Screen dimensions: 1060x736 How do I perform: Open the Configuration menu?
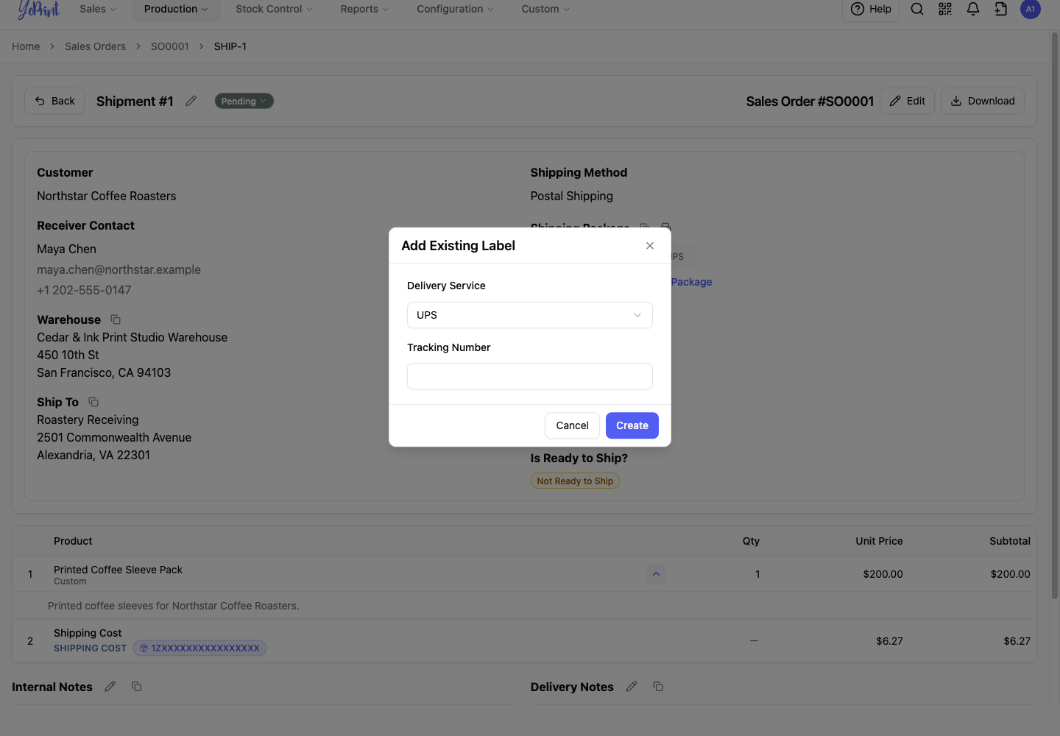[455, 9]
